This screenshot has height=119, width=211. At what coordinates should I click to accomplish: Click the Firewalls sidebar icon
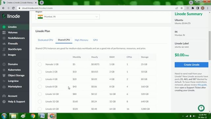(x=4, y=44)
